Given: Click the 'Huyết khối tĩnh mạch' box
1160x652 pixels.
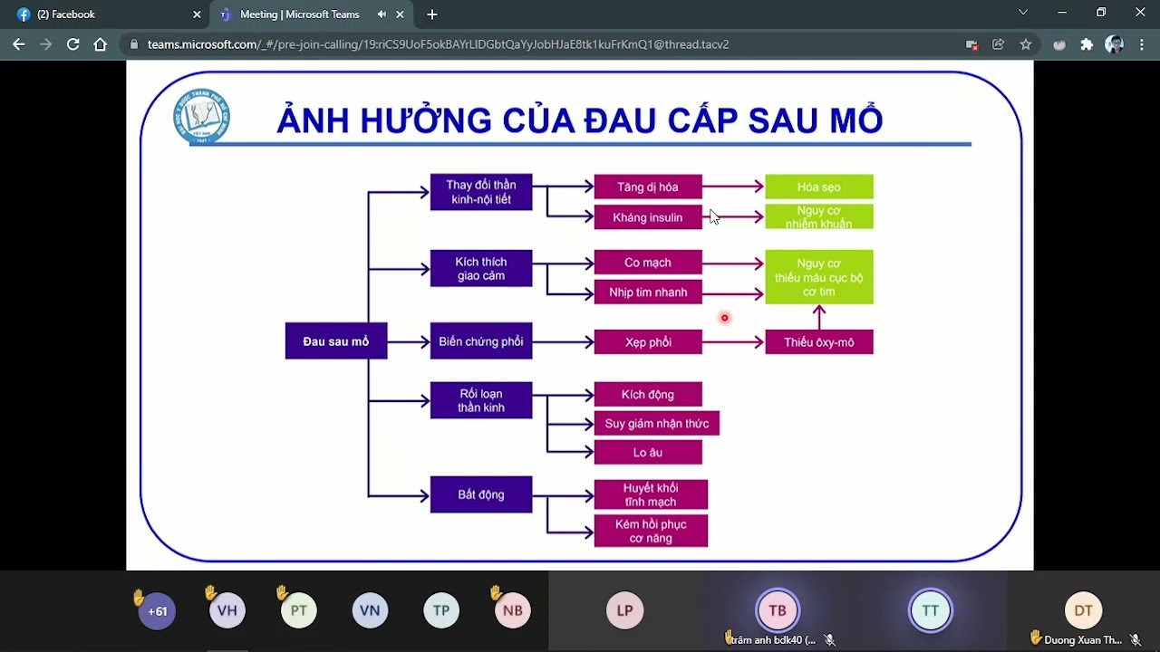Looking at the screenshot, I should point(651,494).
